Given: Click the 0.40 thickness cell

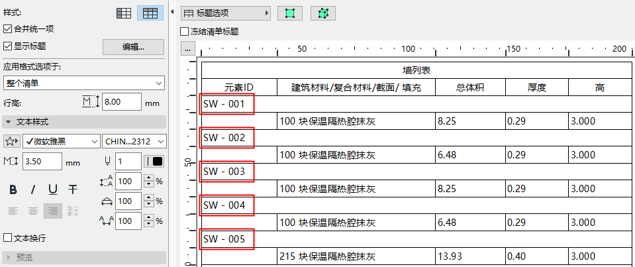Looking at the screenshot, I should coord(537,256).
